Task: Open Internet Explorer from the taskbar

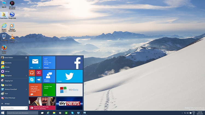Action: 48,113
